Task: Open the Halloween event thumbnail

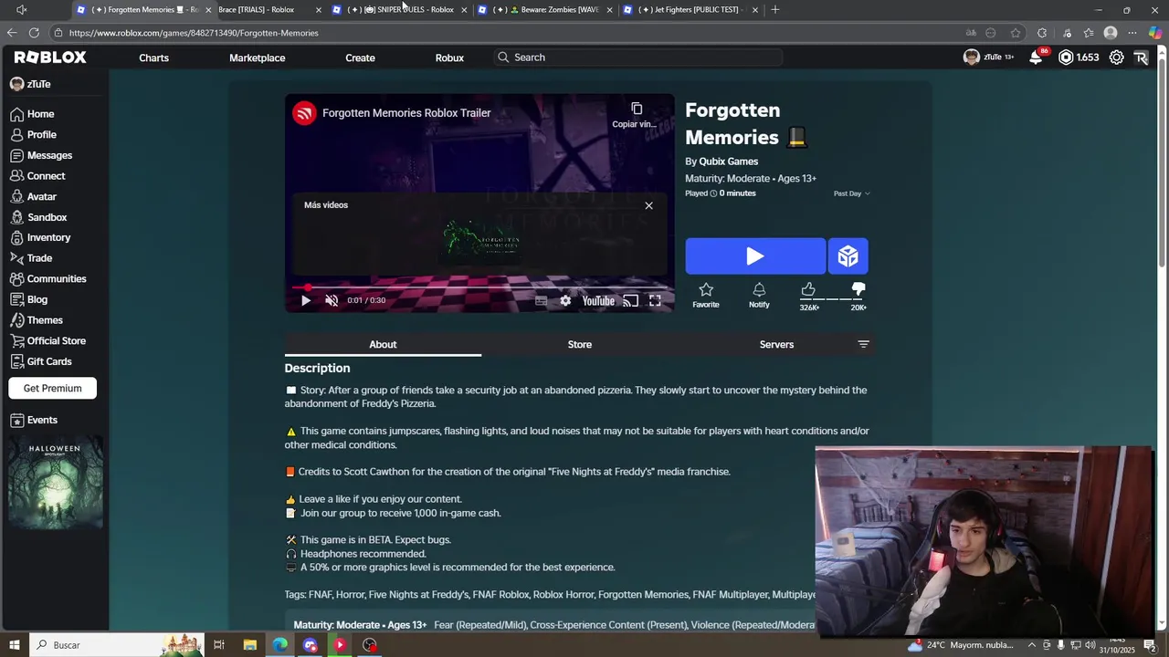Action: click(55, 483)
